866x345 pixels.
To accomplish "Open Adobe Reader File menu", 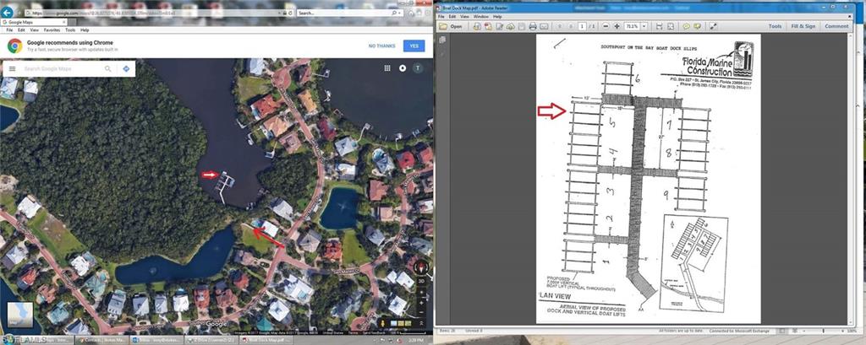I will (441, 17).
